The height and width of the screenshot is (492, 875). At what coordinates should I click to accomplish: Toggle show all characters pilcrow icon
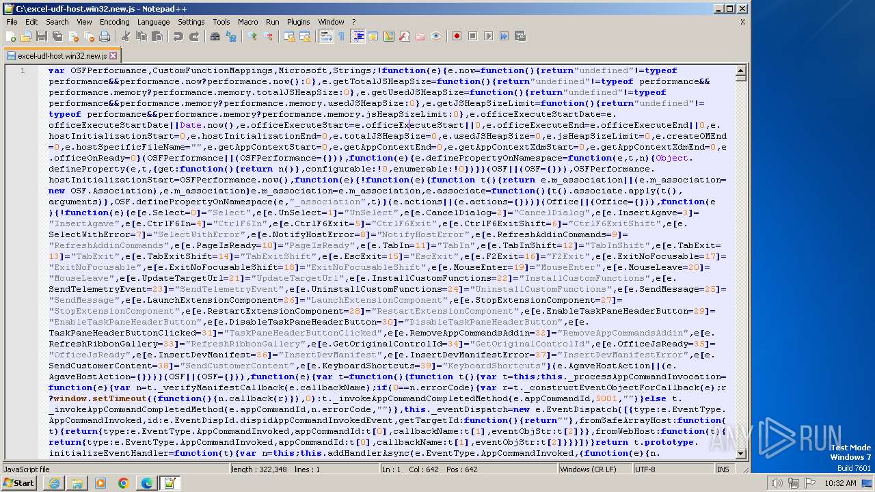[x=341, y=36]
